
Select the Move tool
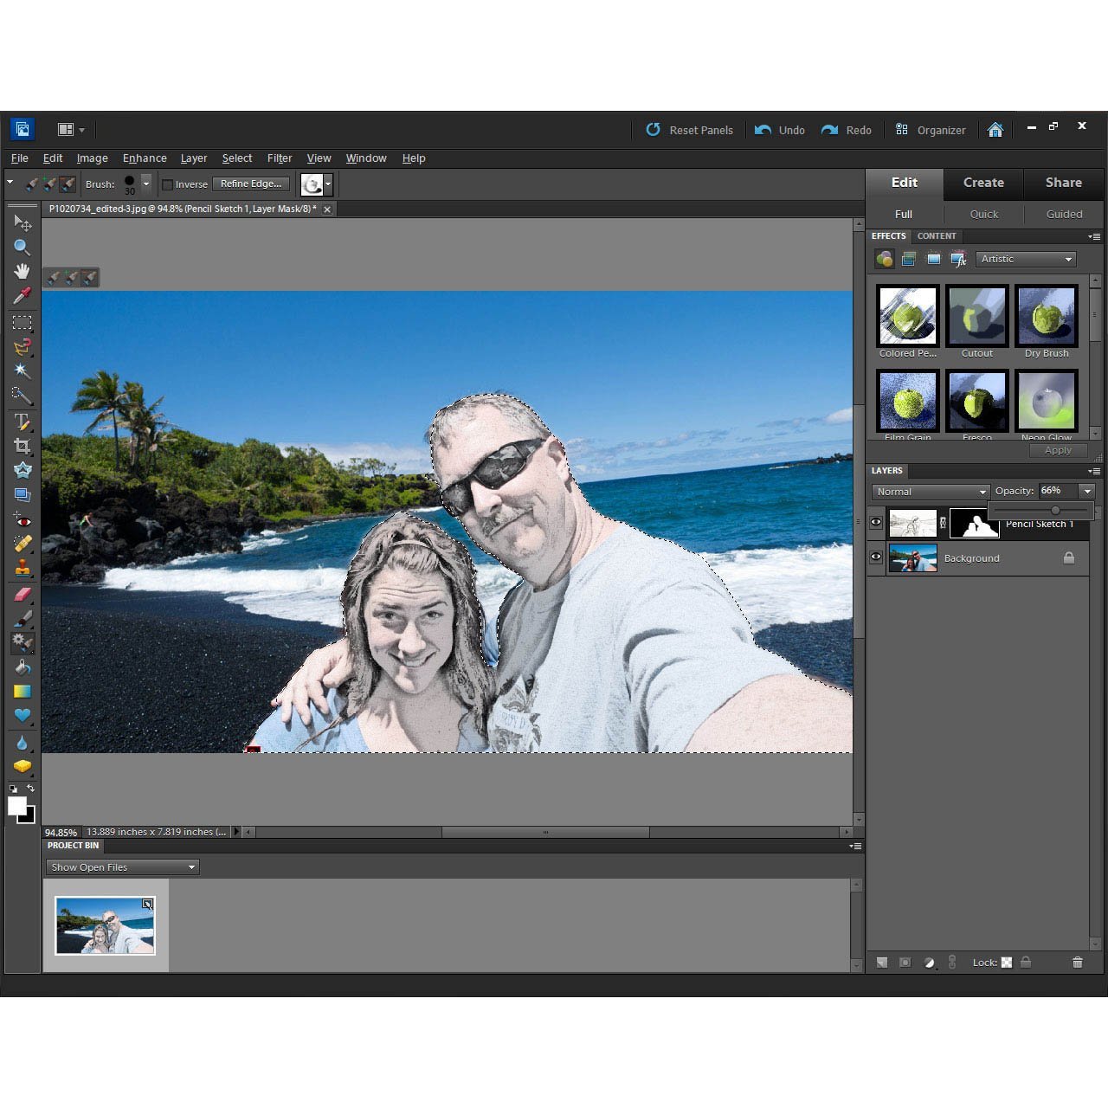[23, 222]
